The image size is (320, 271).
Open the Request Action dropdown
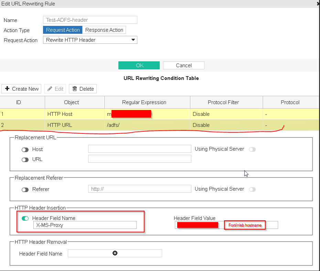(x=90, y=40)
